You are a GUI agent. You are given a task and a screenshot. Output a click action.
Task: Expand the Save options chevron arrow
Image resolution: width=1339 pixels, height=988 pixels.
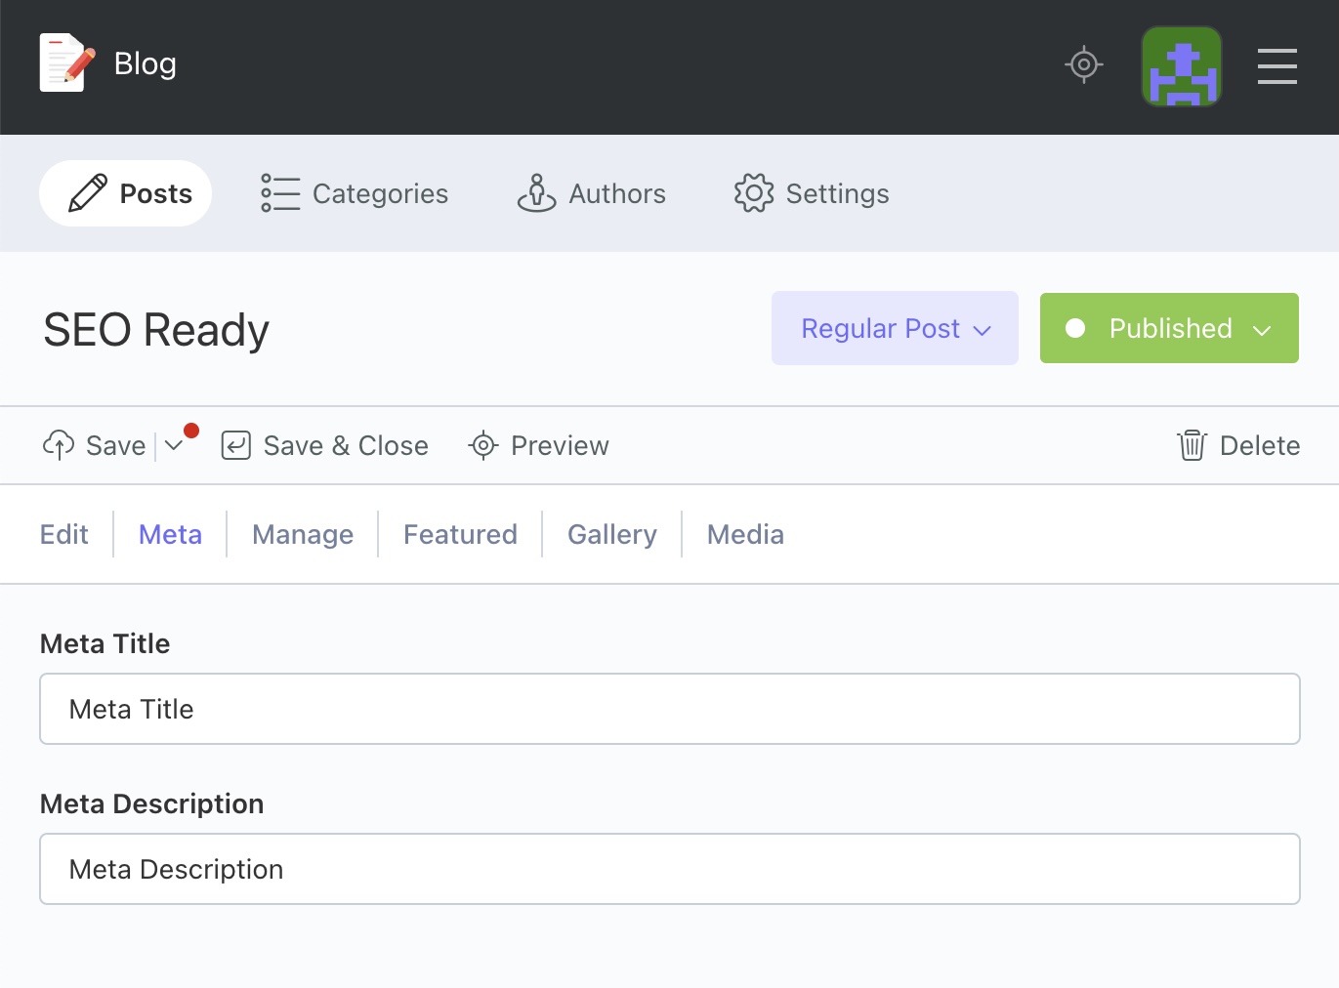[x=174, y=446]
